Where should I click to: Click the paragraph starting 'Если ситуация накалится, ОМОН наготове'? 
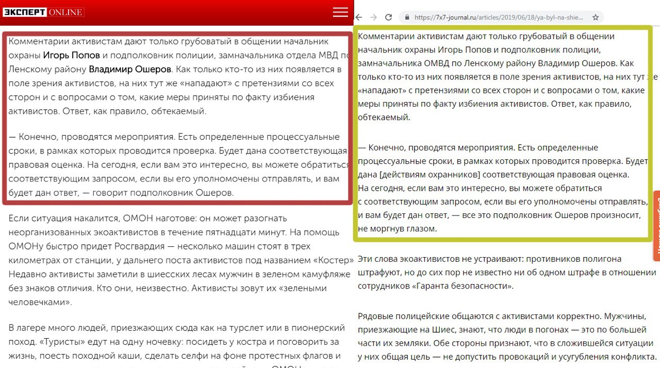tap(181, 260)
